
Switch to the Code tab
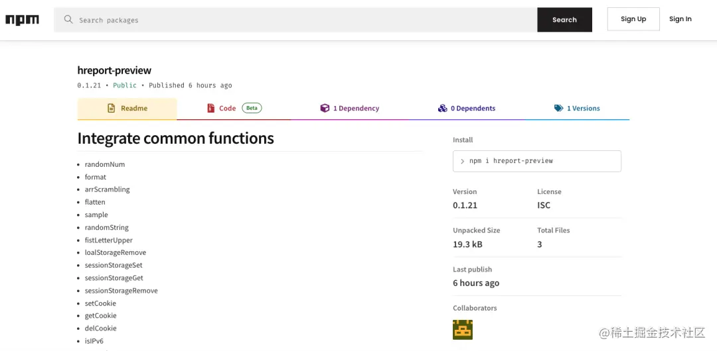tap(227, 108)
